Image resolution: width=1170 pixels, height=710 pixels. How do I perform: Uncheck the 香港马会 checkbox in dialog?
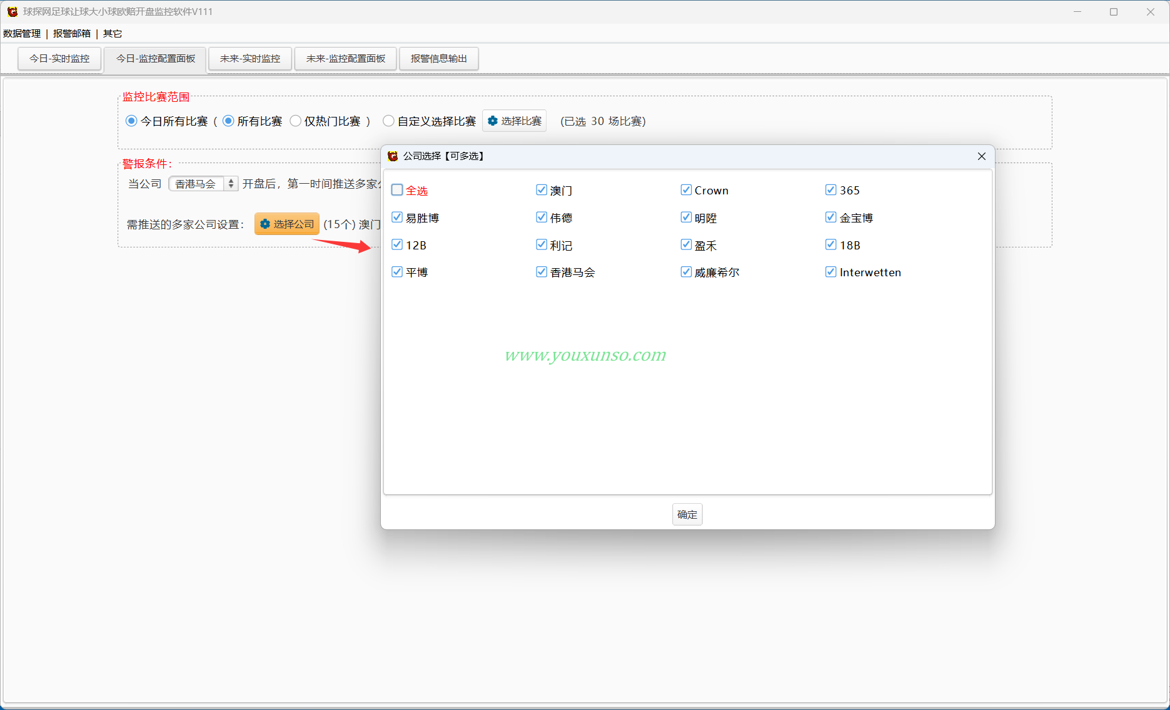click(542, 272)
